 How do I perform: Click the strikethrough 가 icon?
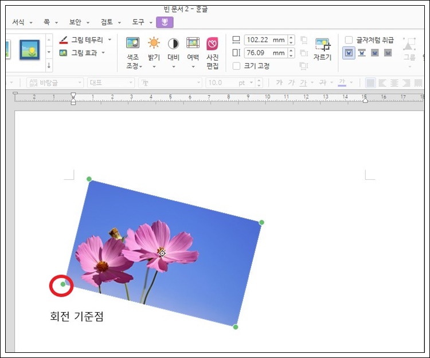[323, 82]
